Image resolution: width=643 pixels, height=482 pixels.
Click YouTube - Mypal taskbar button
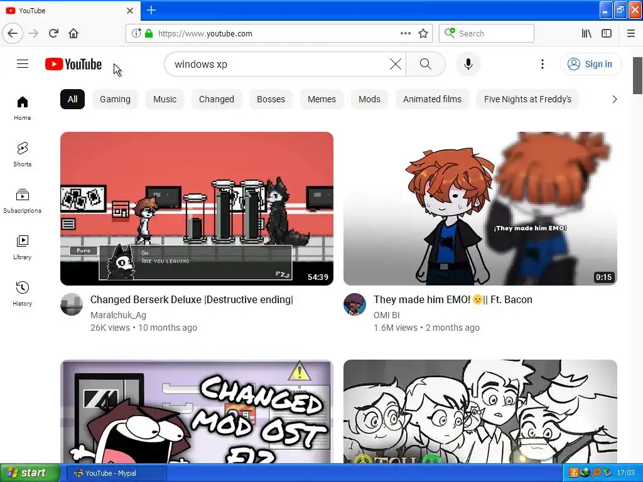point(116,473)
